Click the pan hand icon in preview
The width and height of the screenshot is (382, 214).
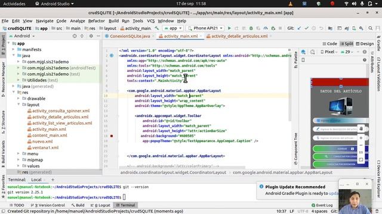pyautogui.click(x=361, y=128)
